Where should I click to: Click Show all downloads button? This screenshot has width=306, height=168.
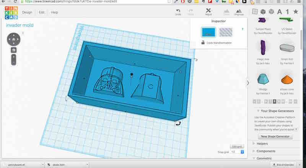(283, 165)
